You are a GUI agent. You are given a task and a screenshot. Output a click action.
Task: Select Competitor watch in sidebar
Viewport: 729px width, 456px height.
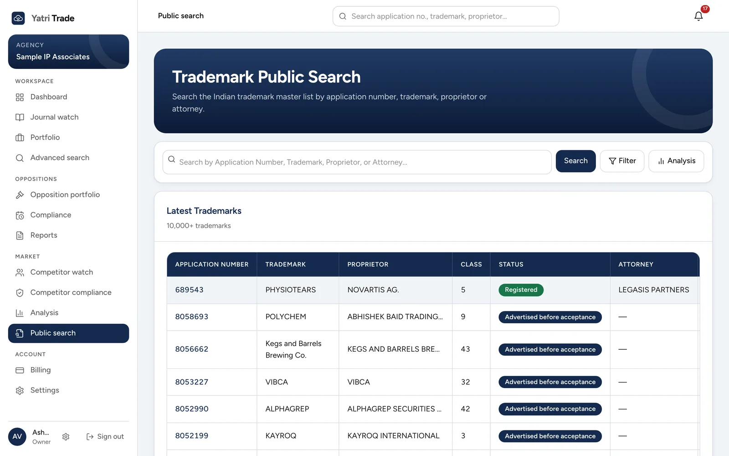pyautogui.click(x=68, y=272)
